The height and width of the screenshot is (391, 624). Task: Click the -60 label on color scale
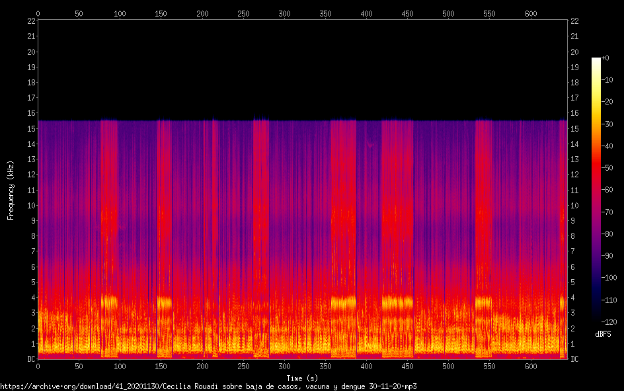(x=607, y=190)
